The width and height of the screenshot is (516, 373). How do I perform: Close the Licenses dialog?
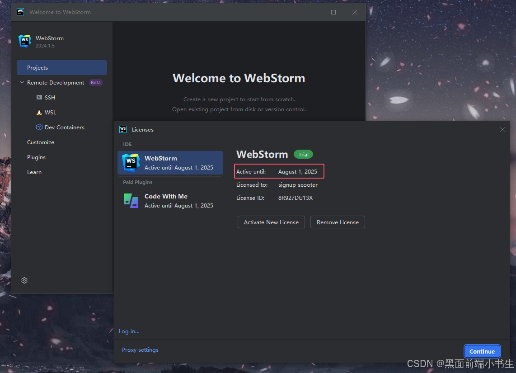tap(502, 130)
